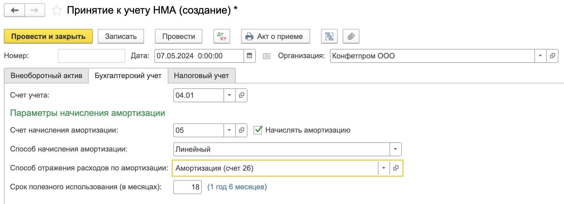Click the Номер input field
The image size is (564, 204).
92,56
